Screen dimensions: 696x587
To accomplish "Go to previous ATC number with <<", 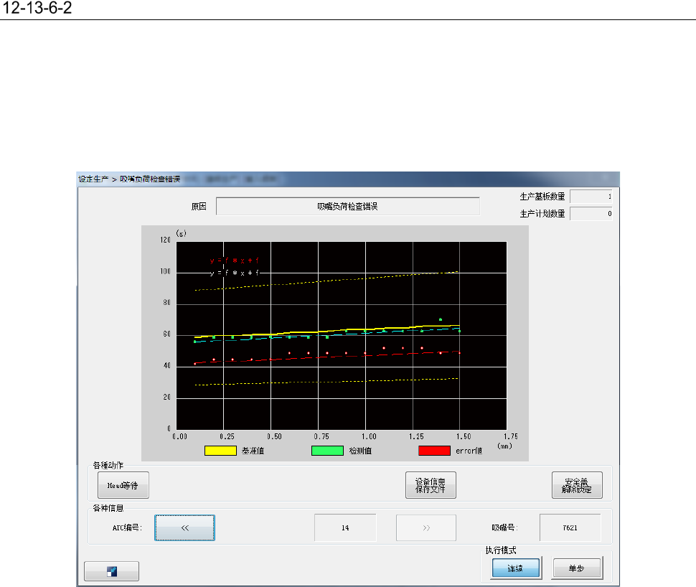I will click(184, 527).
